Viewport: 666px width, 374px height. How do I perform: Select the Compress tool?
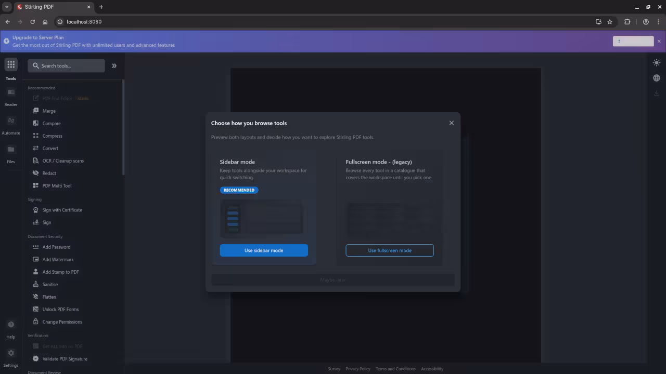coord(52,136)
